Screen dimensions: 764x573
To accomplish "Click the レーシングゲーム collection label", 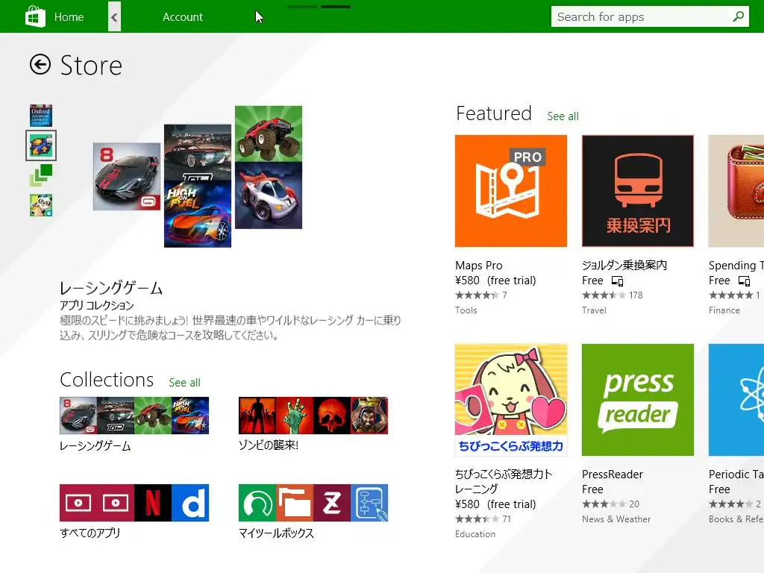I will [x=95, y=446].
